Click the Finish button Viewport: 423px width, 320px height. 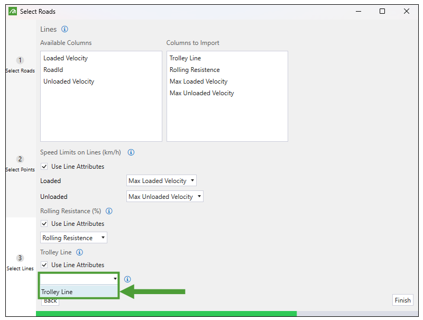402,300
